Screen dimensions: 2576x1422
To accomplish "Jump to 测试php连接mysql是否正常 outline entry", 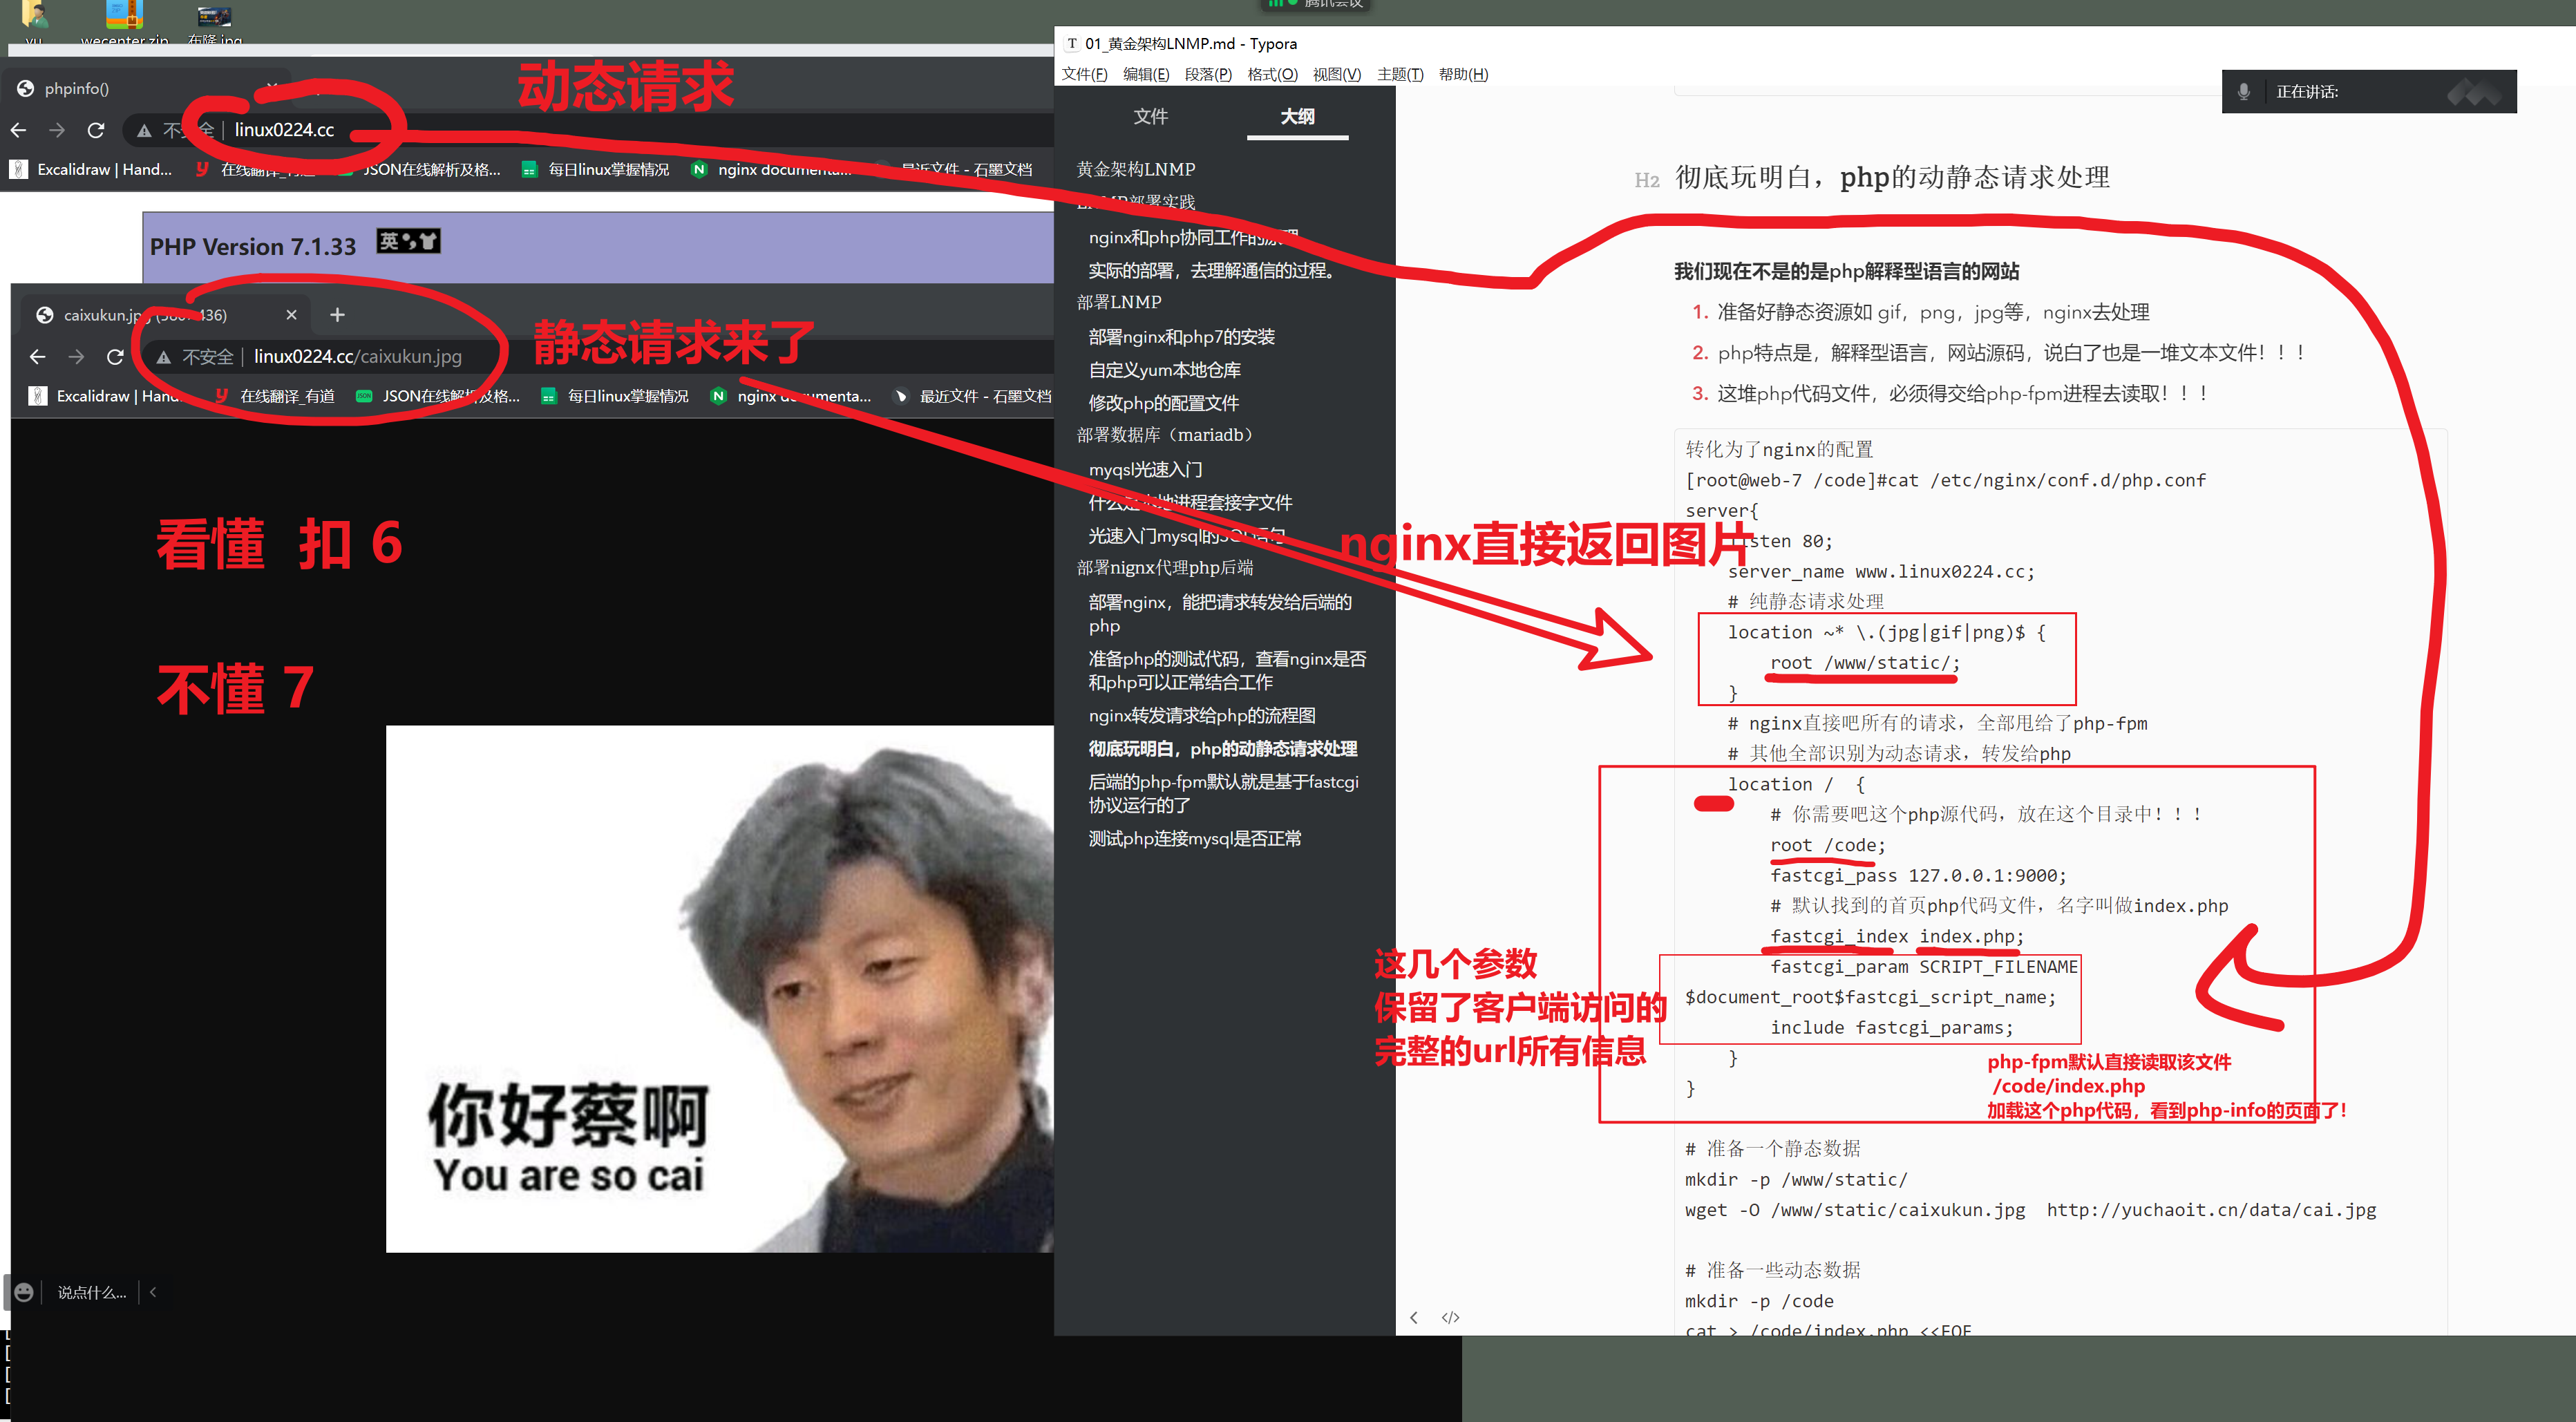I will pyautogui.click(x=1194, y=838).
